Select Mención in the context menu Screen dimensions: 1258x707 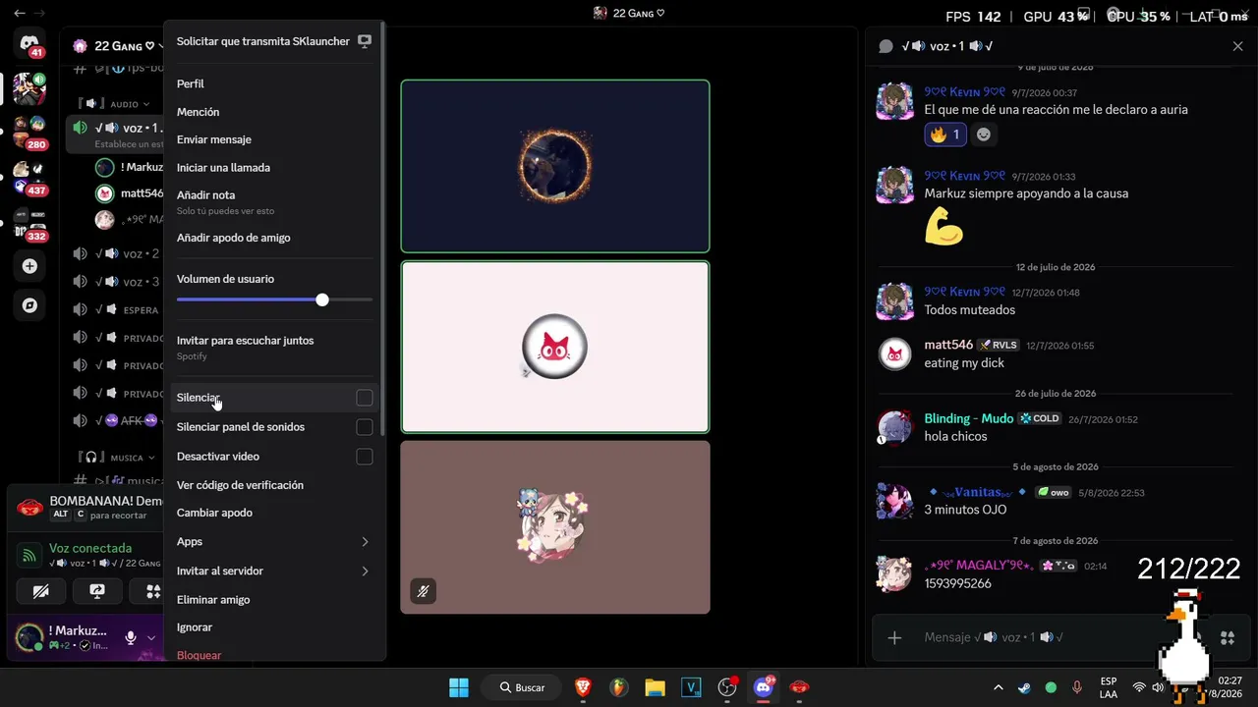coord(273,112)
